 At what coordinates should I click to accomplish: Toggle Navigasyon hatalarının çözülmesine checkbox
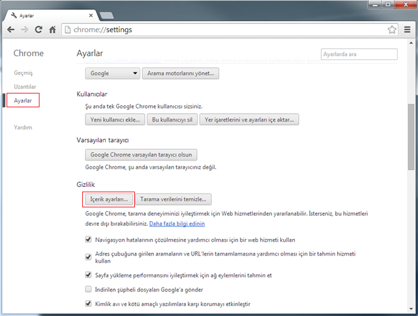pyautogui.click(x=88, y=239)
